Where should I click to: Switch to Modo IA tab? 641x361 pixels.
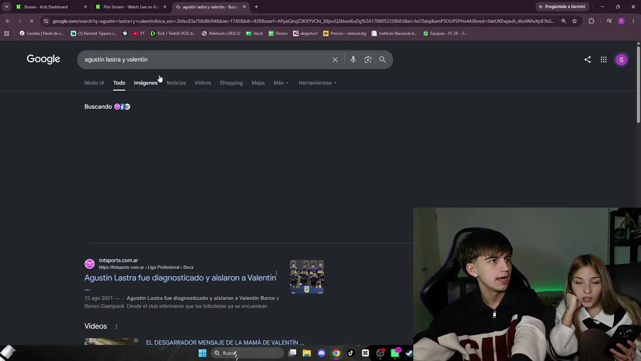tap(94, 83)
